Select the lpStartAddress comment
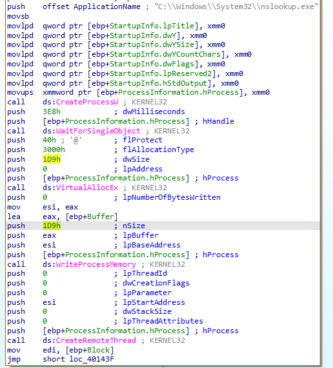The image size is (333, 368). [x=154, y=302]
